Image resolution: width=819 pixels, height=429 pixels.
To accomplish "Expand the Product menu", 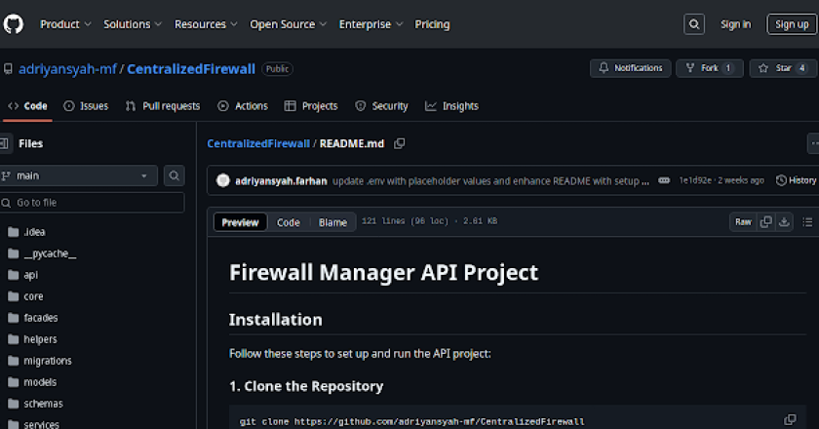I will coord(66,24).
